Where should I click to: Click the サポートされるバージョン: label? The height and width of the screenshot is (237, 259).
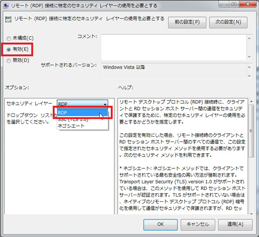(x=69, y=65)
